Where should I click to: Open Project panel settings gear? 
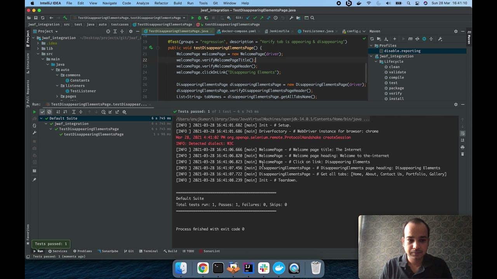click(130, 31)
